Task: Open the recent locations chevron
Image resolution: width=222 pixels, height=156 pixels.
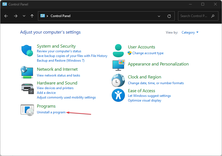Action: point(24,16)
